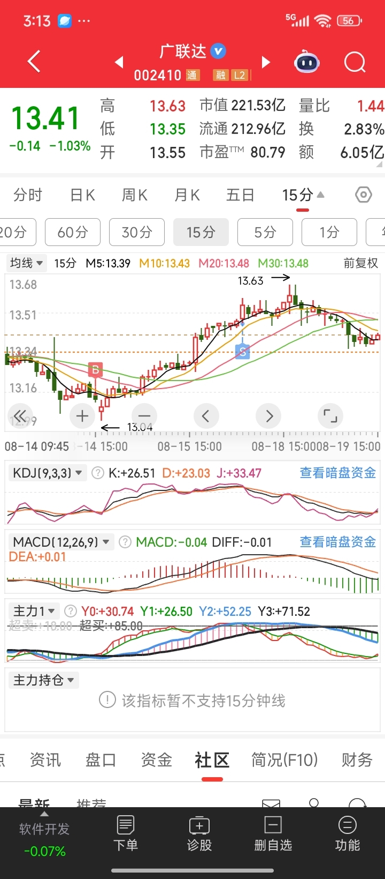385x879 pixels.
Task: Toggle 前复权 adjustment mode
Action: (360, 263)
